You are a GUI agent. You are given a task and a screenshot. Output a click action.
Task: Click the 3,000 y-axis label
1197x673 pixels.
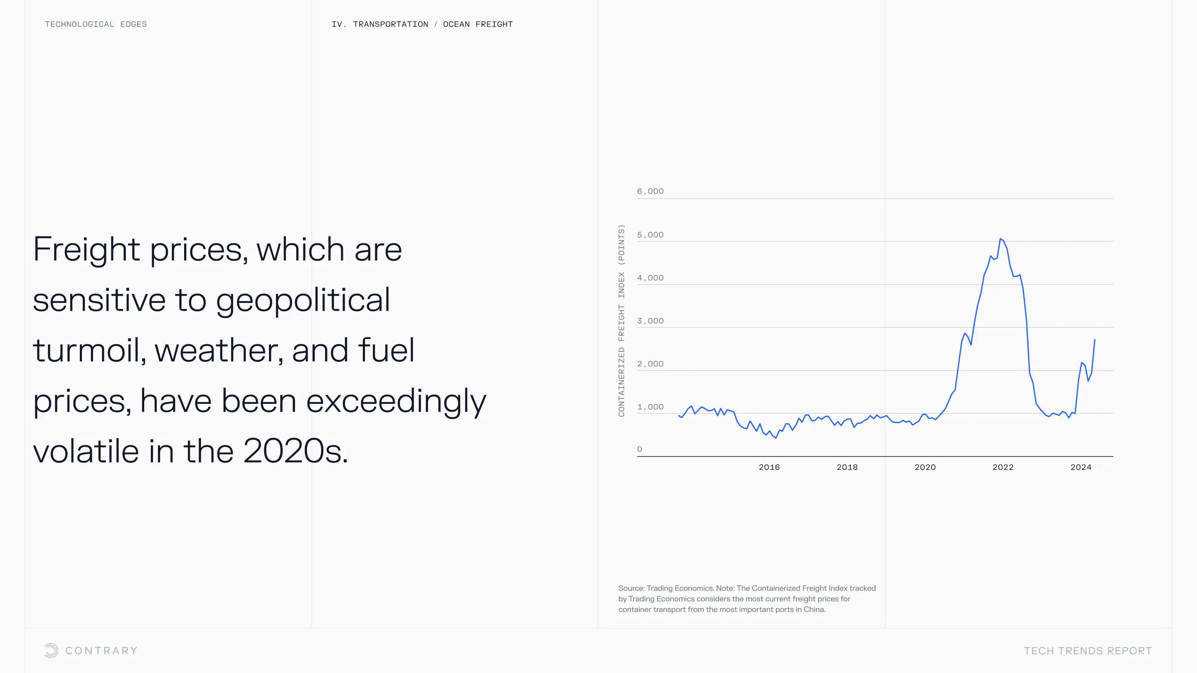(650, 321)
